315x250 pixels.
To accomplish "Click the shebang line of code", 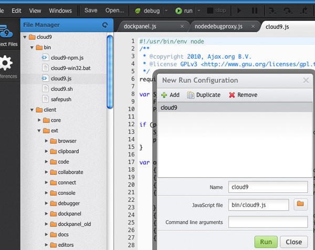I will pyautogui.click(x=172, y=41).
